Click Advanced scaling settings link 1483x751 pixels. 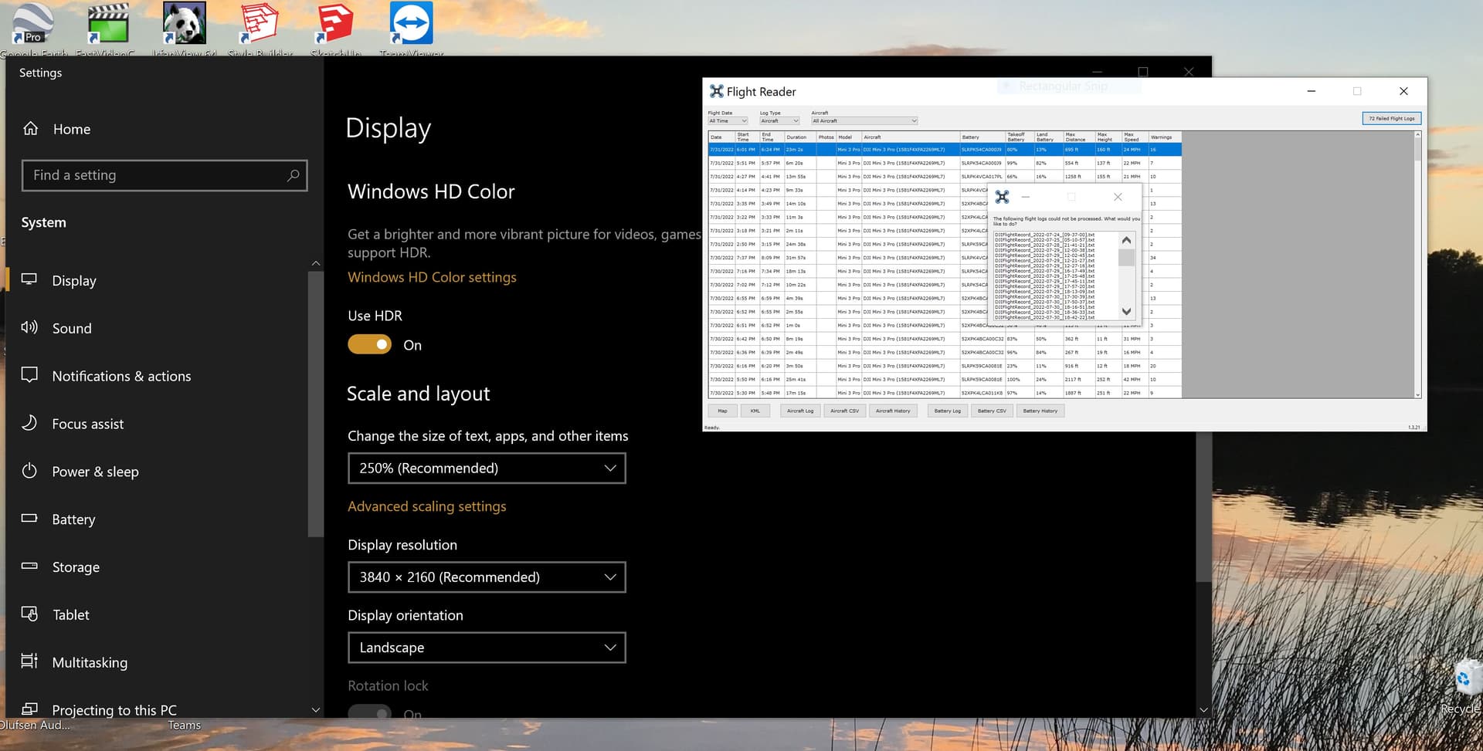pyautogui.click(x=426, y=506)
